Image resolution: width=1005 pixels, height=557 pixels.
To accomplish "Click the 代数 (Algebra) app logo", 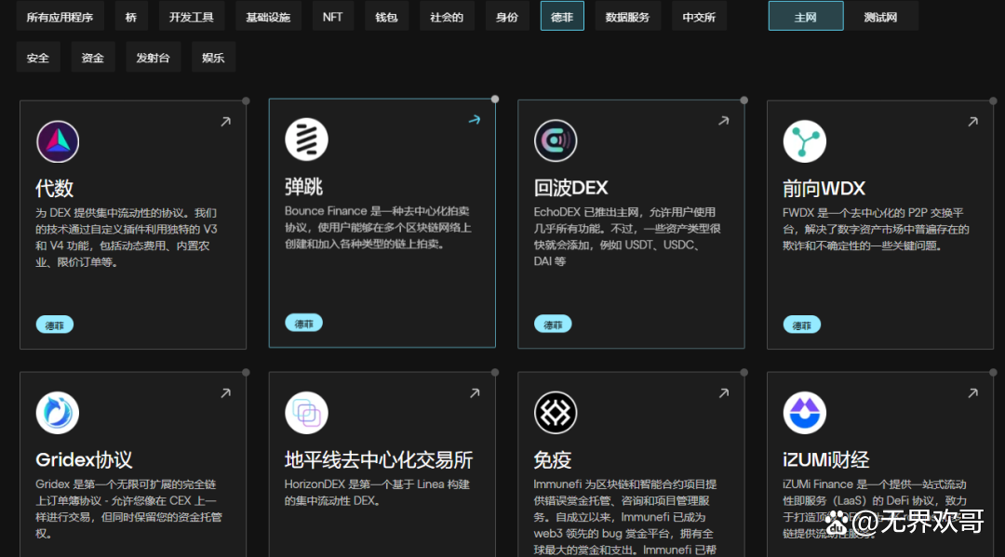I will 58,141.
